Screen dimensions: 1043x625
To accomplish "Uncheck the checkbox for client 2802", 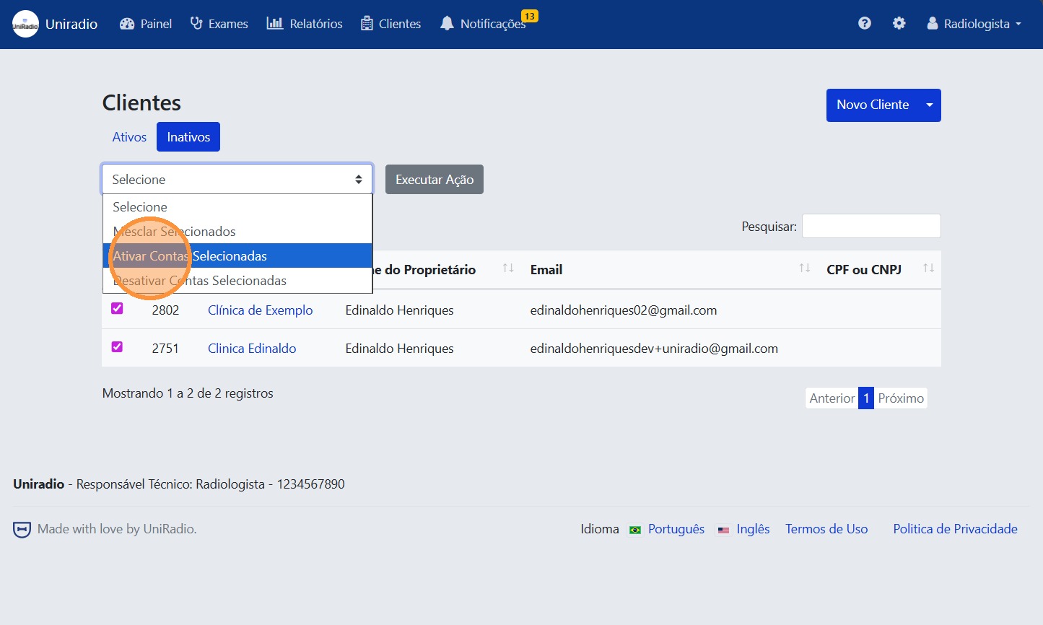I will coord(117,309).
